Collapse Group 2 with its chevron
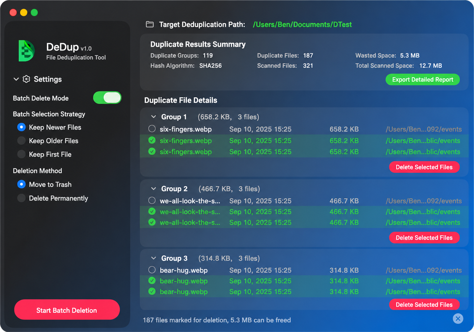Screen dimensions: 474x332 tap(153, 188)
